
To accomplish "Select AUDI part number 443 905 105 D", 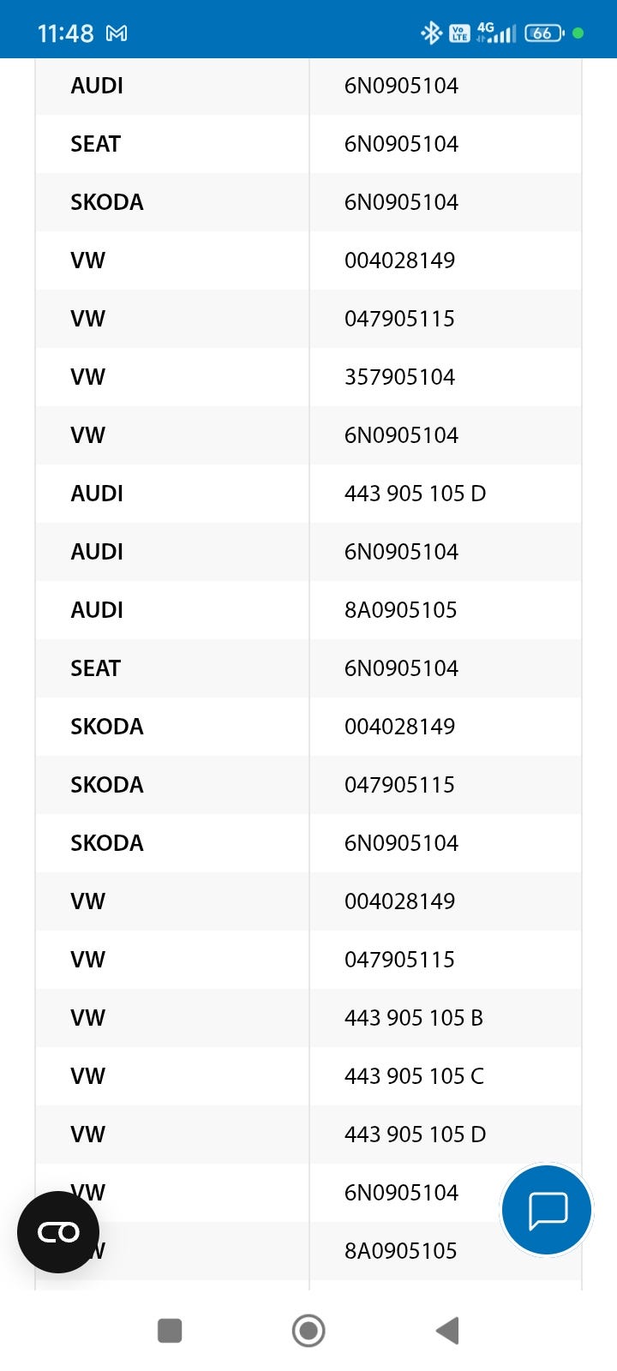I will click(415, 494).
